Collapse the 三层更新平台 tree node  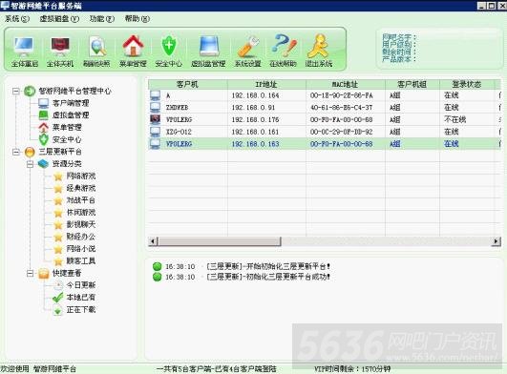tap(15, 152)
